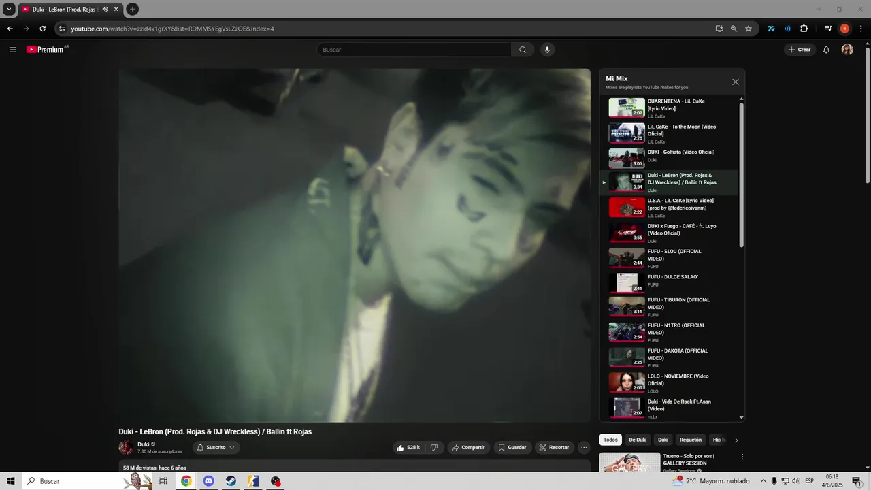Show next filter chips arrow
This screenshot has height=490, width=871.
pos(736,440)
